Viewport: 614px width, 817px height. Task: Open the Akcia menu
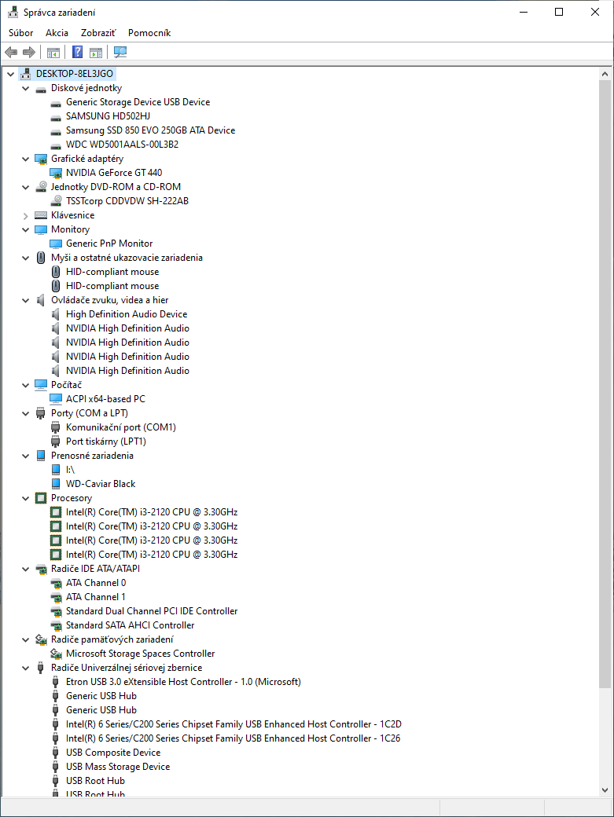pos(57,33)
